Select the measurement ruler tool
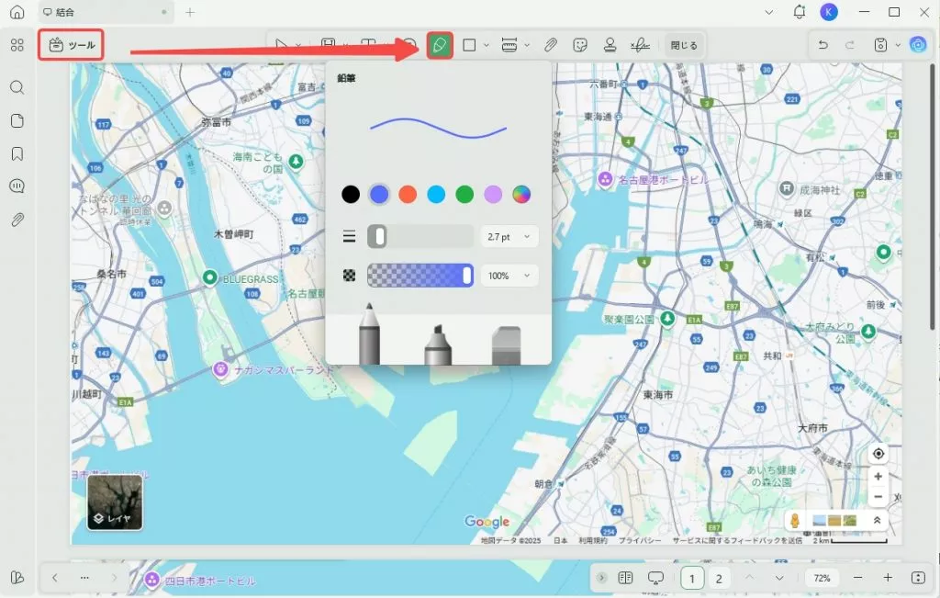 (509, 45)
